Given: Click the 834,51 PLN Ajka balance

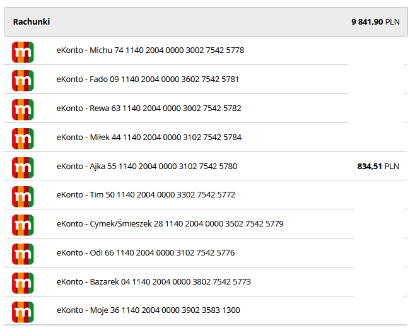Looking at the screenshot, I should (378, 167).
